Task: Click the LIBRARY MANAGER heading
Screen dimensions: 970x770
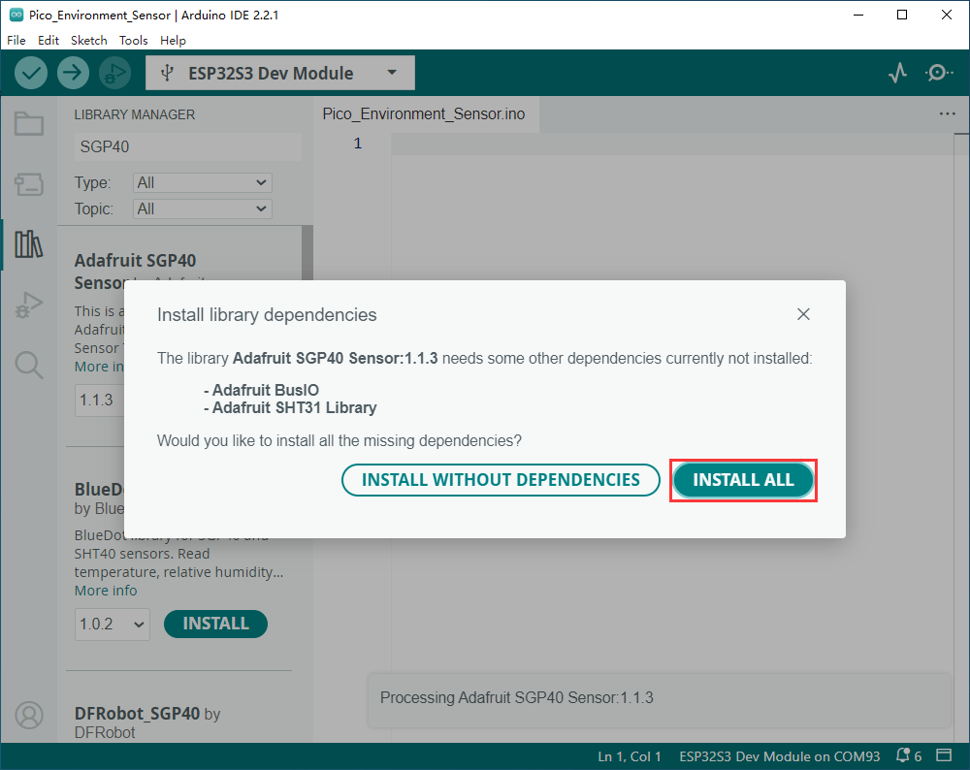Action: pyautogui.click(x=135, y=114)
